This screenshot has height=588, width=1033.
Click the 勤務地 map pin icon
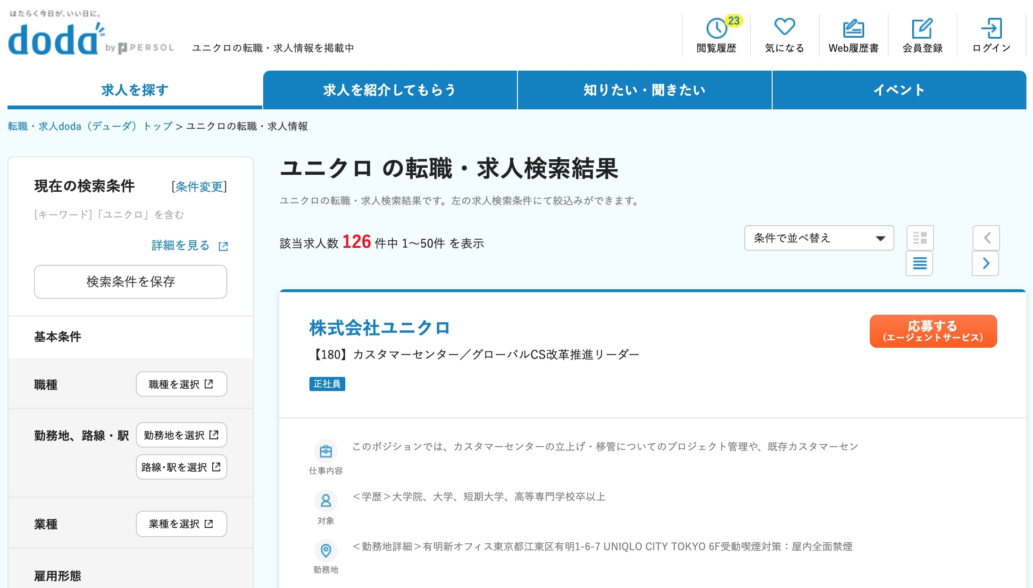point(326,550)
